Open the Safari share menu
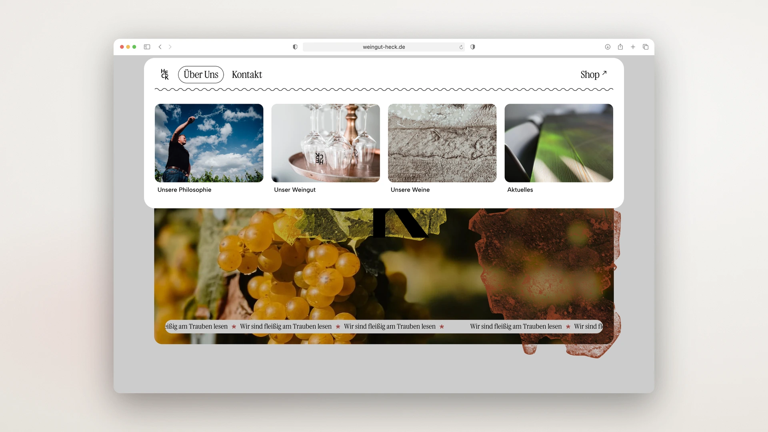The height and width of the screenshot is (432, 768). coord(620,47)
